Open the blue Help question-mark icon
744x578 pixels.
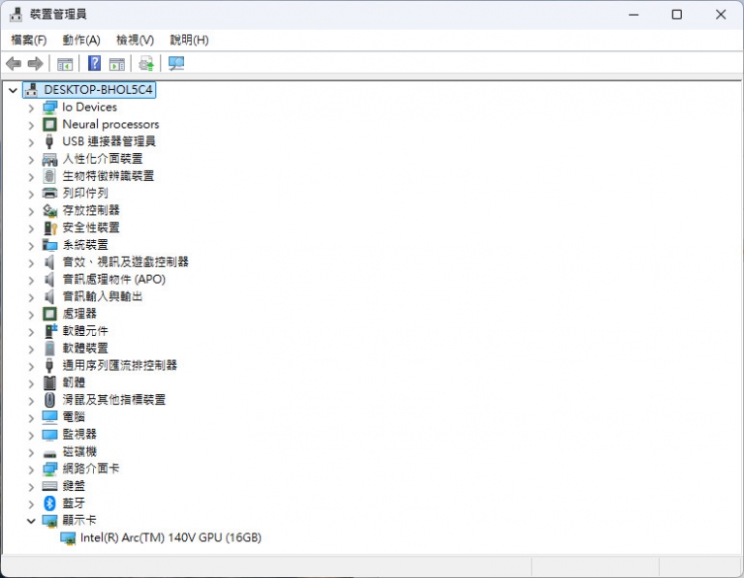(x=94, y=63)
